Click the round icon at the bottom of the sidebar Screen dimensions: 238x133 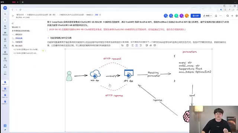5,130
